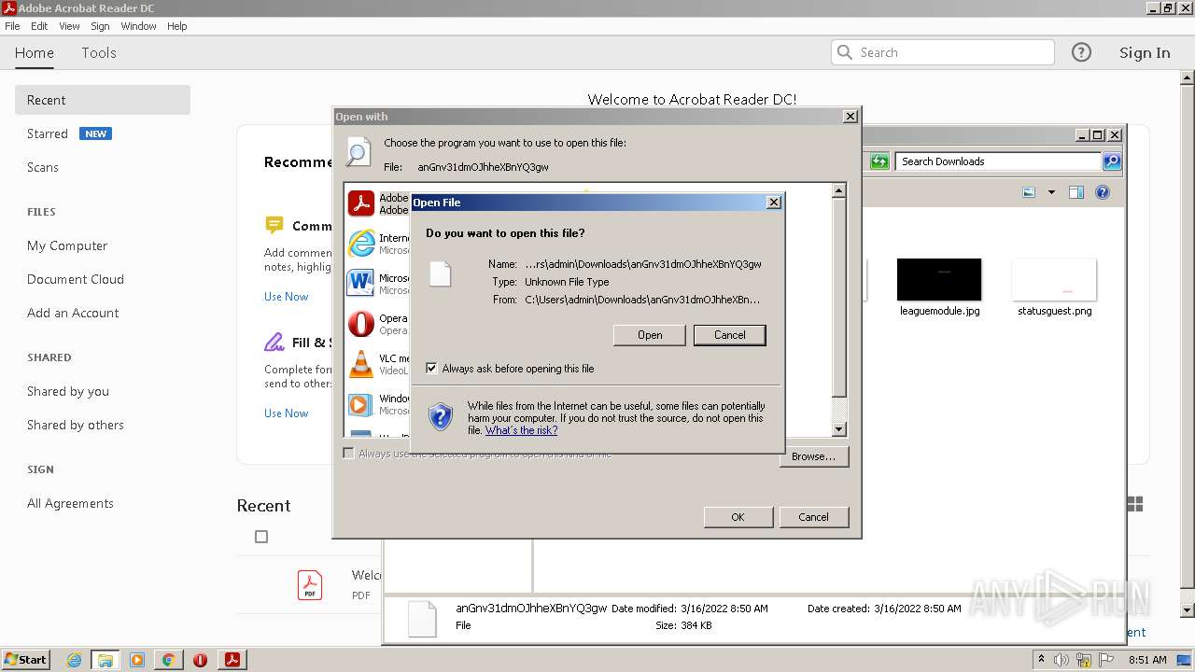Click the Explorer search magnifier icon
The height and width of the screenshot is (672, 1195).
click(1112, 161)
